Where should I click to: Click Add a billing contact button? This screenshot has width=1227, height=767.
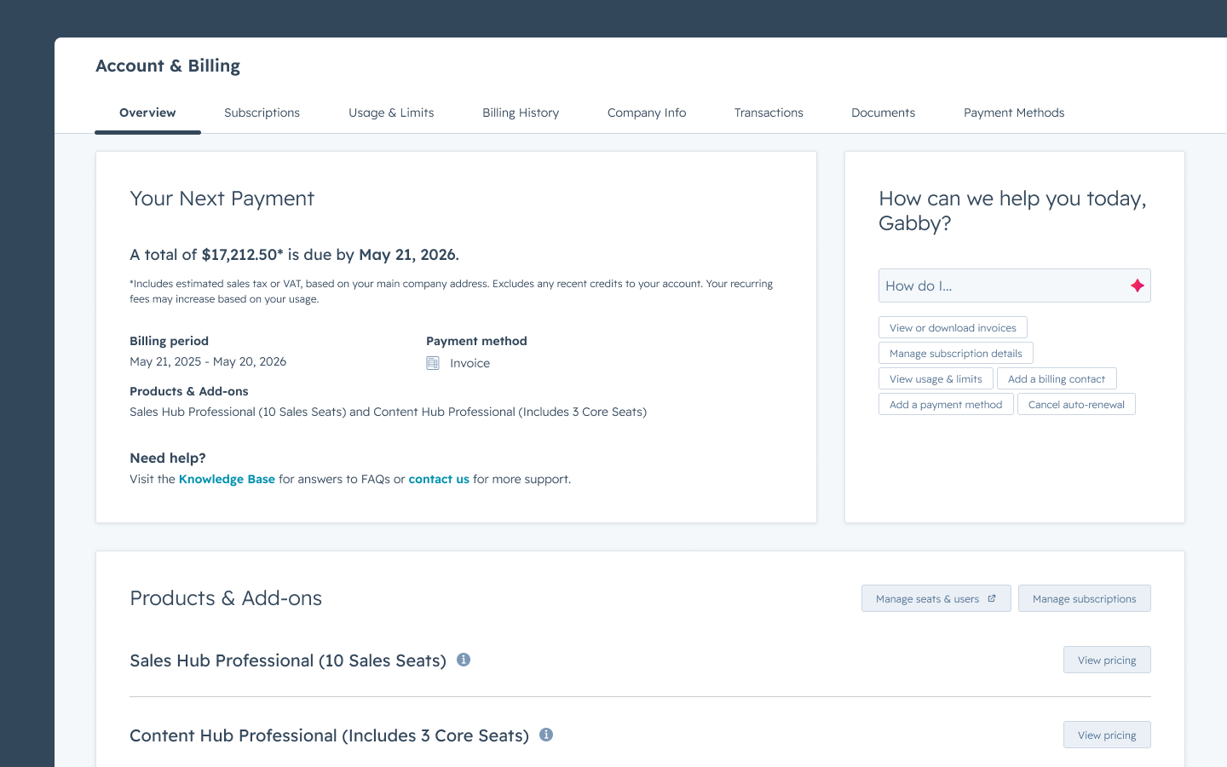(1057, 378)
